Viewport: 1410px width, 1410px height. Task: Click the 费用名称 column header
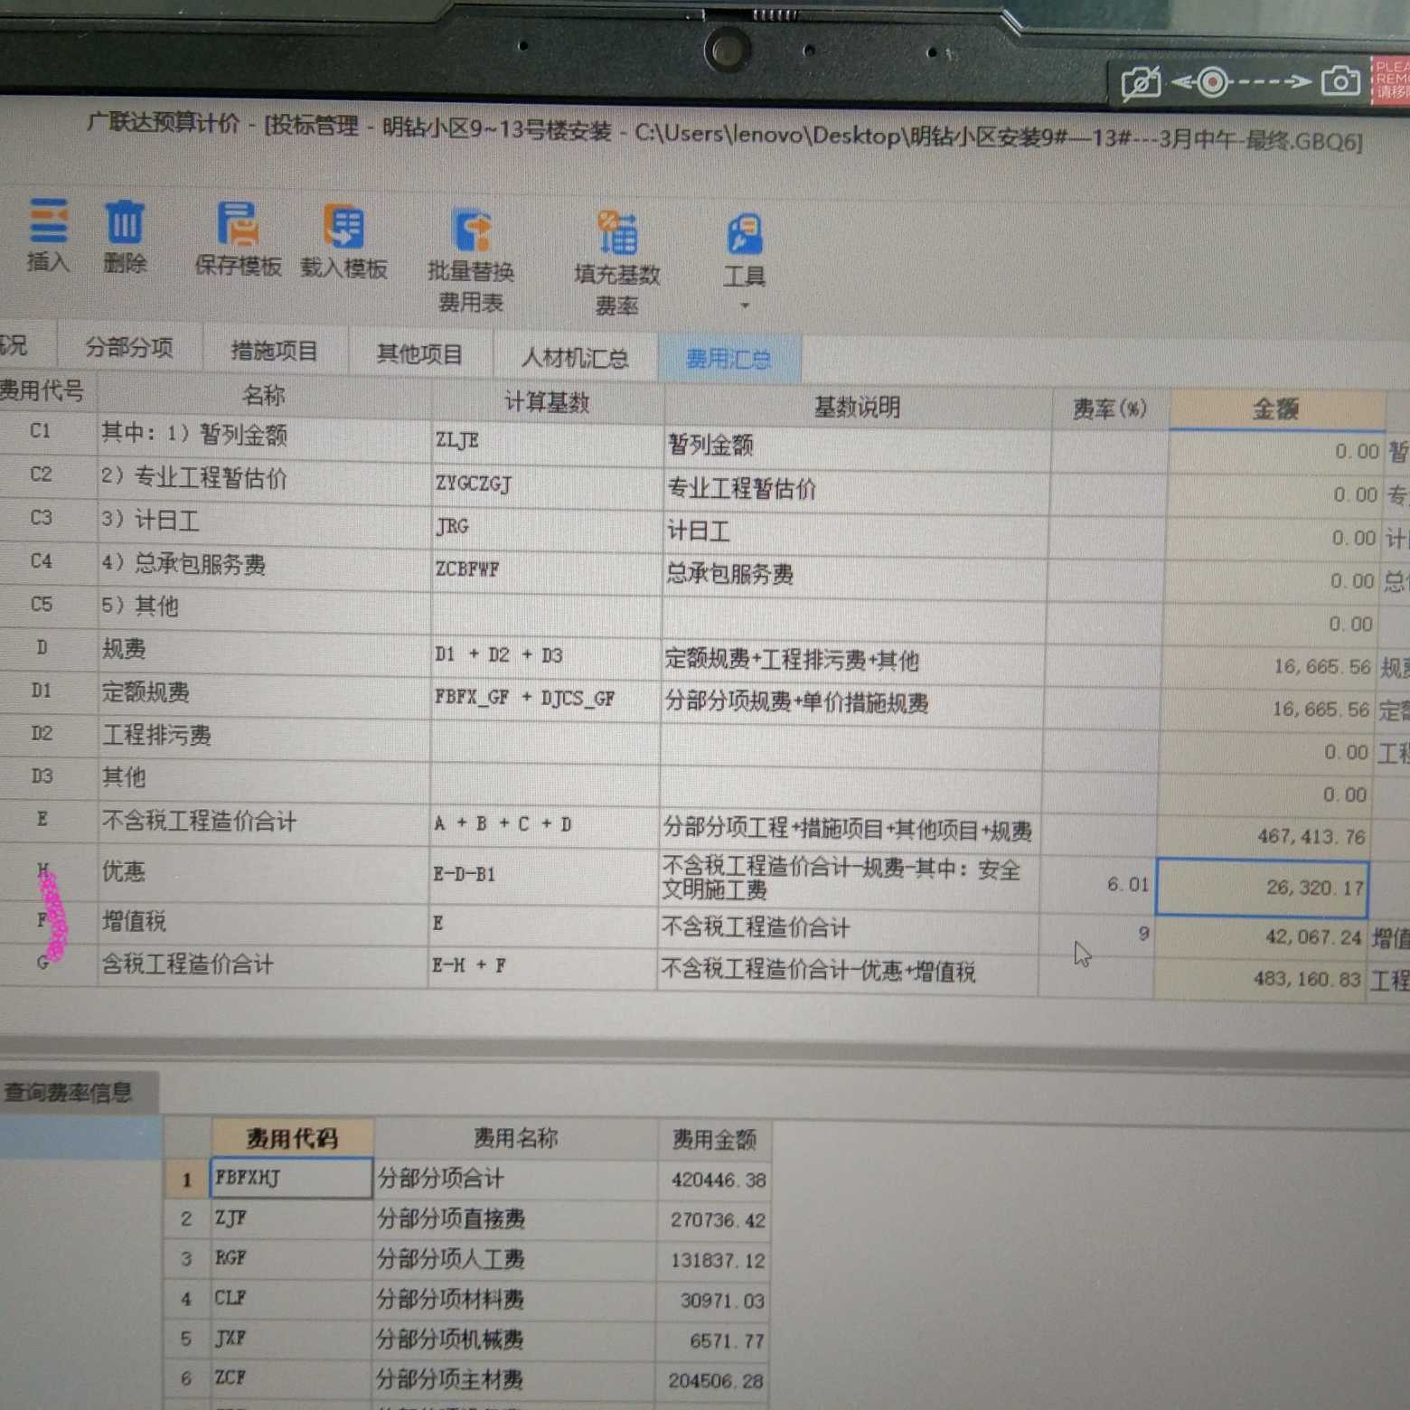[x=515, y=1138]
